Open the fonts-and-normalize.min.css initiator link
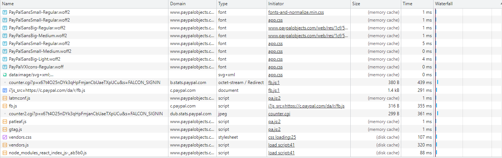This screenshot has width=502, height=158. click(x=296, y=12)
